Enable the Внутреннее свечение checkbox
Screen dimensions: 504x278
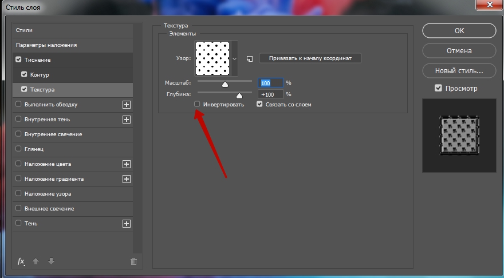(x=18, y=133)
